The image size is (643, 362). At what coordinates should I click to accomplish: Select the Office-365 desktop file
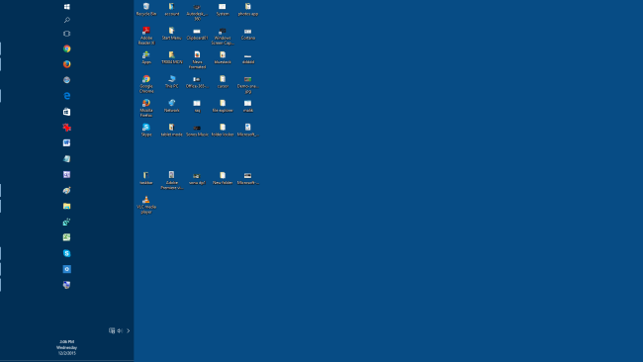pyautogui.click(x=197, y=82)
